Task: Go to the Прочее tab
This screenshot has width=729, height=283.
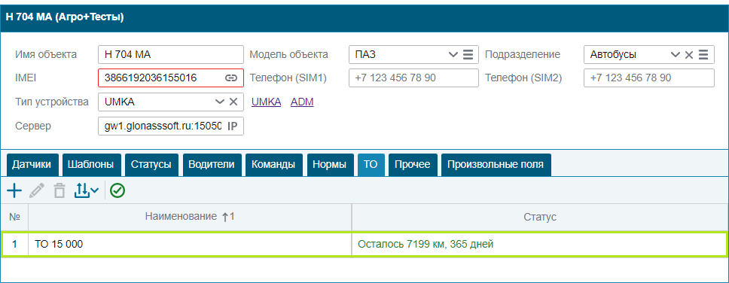Action: pyautogui.click(x=413, y=165)
